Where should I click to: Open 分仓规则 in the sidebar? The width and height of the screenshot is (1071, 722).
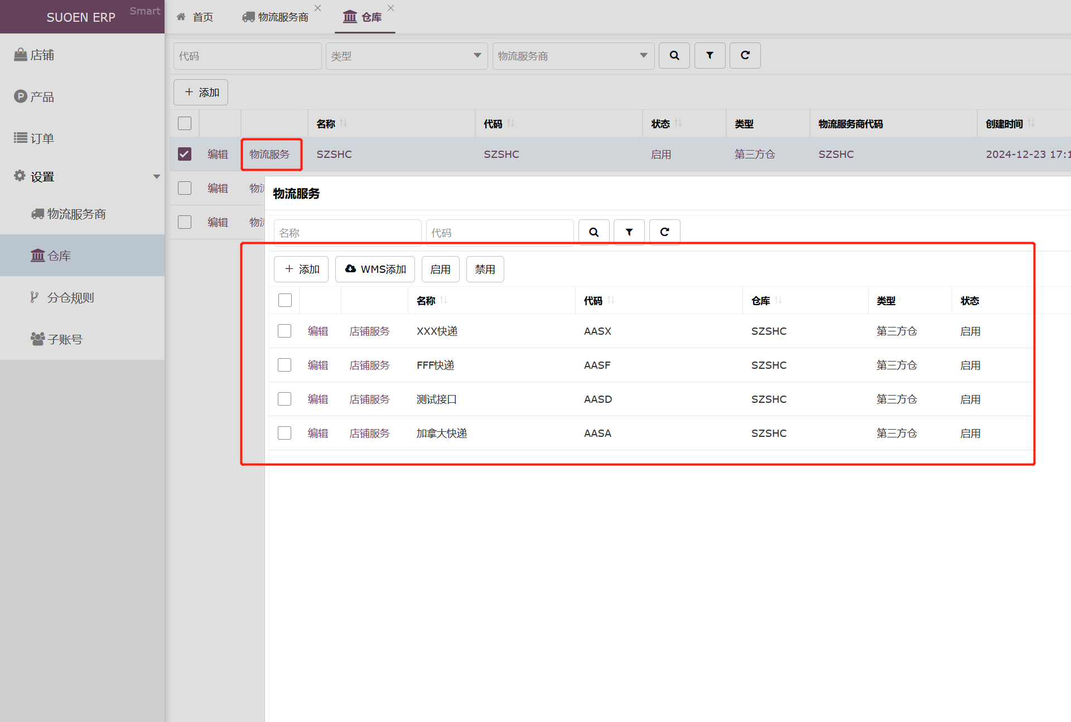(x=82, y=297)
